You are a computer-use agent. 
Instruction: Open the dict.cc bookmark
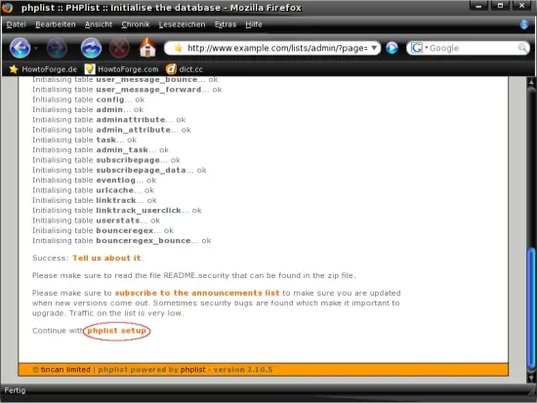click(x=185, y=69)
